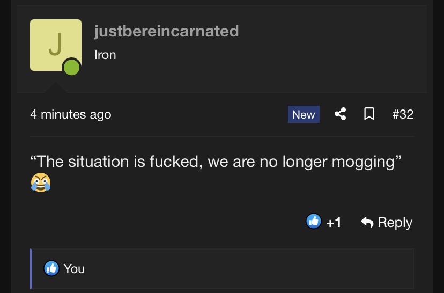Image resolution: width=444 pixels, height=293 pixels.
Task: Click the 4 minutes ago timestamp
Action: [71, 114]
